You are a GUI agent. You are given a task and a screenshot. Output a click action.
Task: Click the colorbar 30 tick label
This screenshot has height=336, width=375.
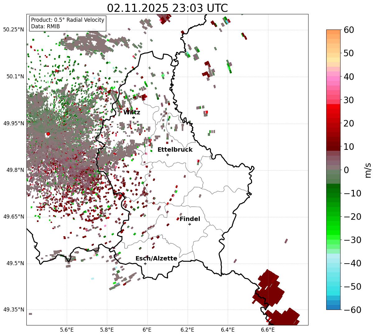(348, 100)
